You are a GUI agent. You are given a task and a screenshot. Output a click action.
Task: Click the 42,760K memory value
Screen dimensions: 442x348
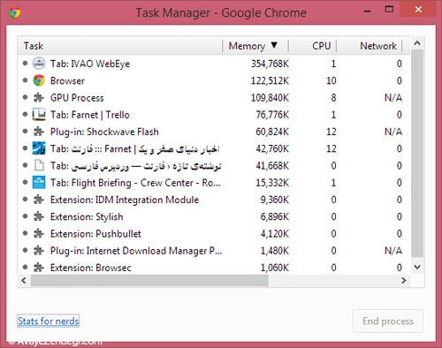point(272,148)
